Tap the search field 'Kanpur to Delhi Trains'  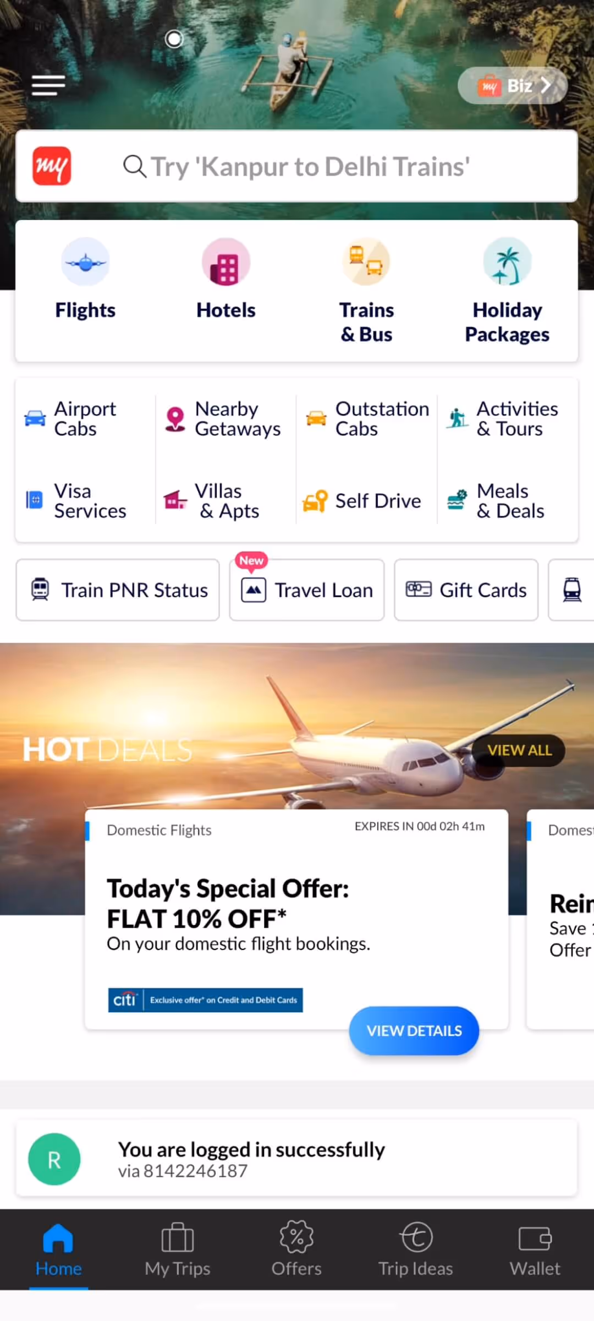pos(296,166)
